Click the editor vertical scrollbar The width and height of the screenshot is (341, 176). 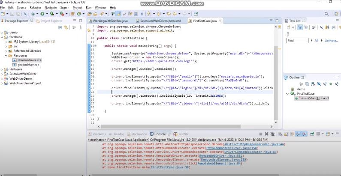276,83
